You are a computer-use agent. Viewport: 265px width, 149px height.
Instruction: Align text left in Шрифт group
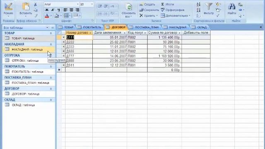coord(65,10)
